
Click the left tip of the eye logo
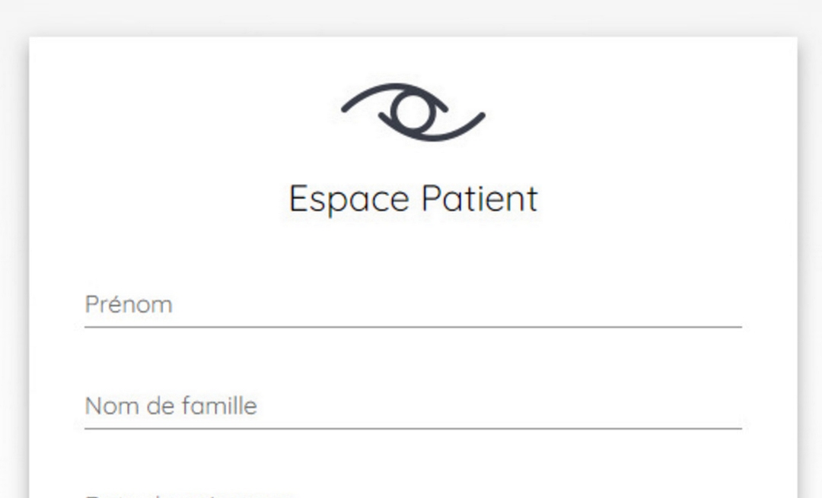point(348,107)
